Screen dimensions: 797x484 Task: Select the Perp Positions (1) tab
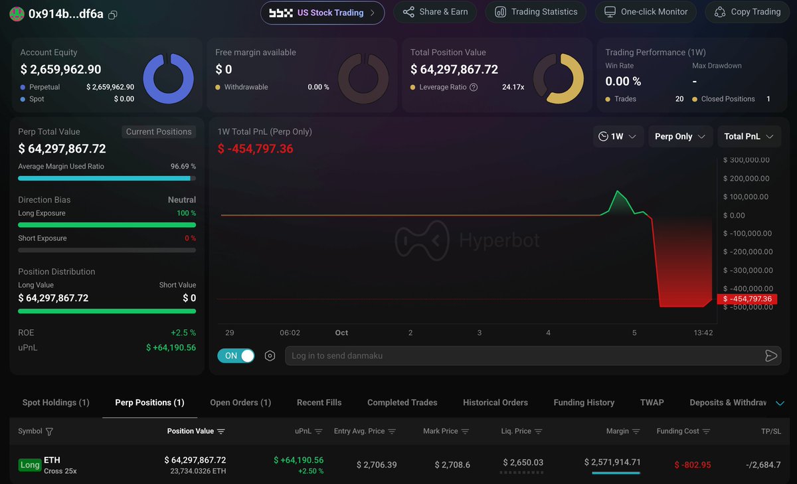(x=149, y=402)
